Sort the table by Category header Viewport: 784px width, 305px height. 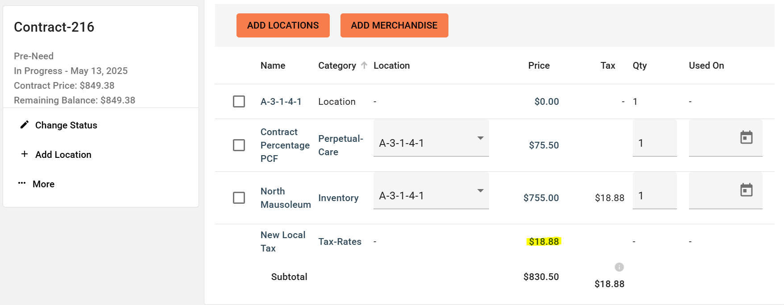tap(337, 66)
